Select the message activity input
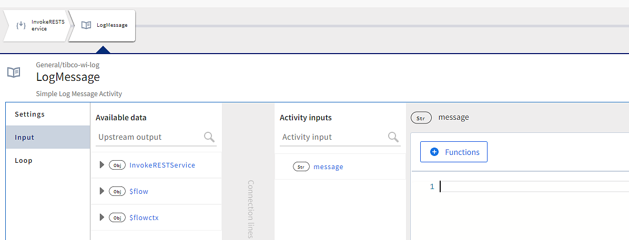Viewport: 629px width, 240px height. (328, 166)
